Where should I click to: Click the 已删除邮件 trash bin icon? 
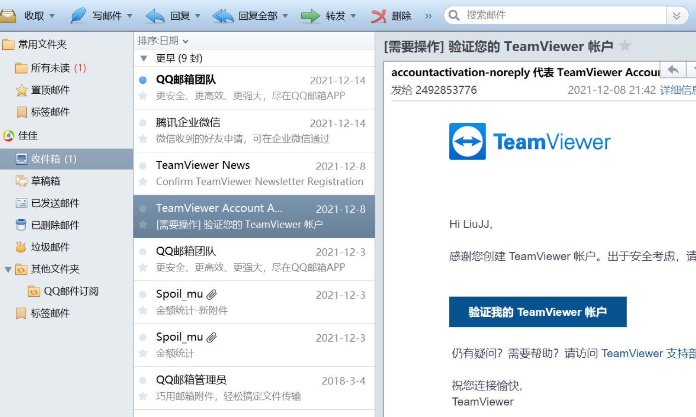[21, 225]
